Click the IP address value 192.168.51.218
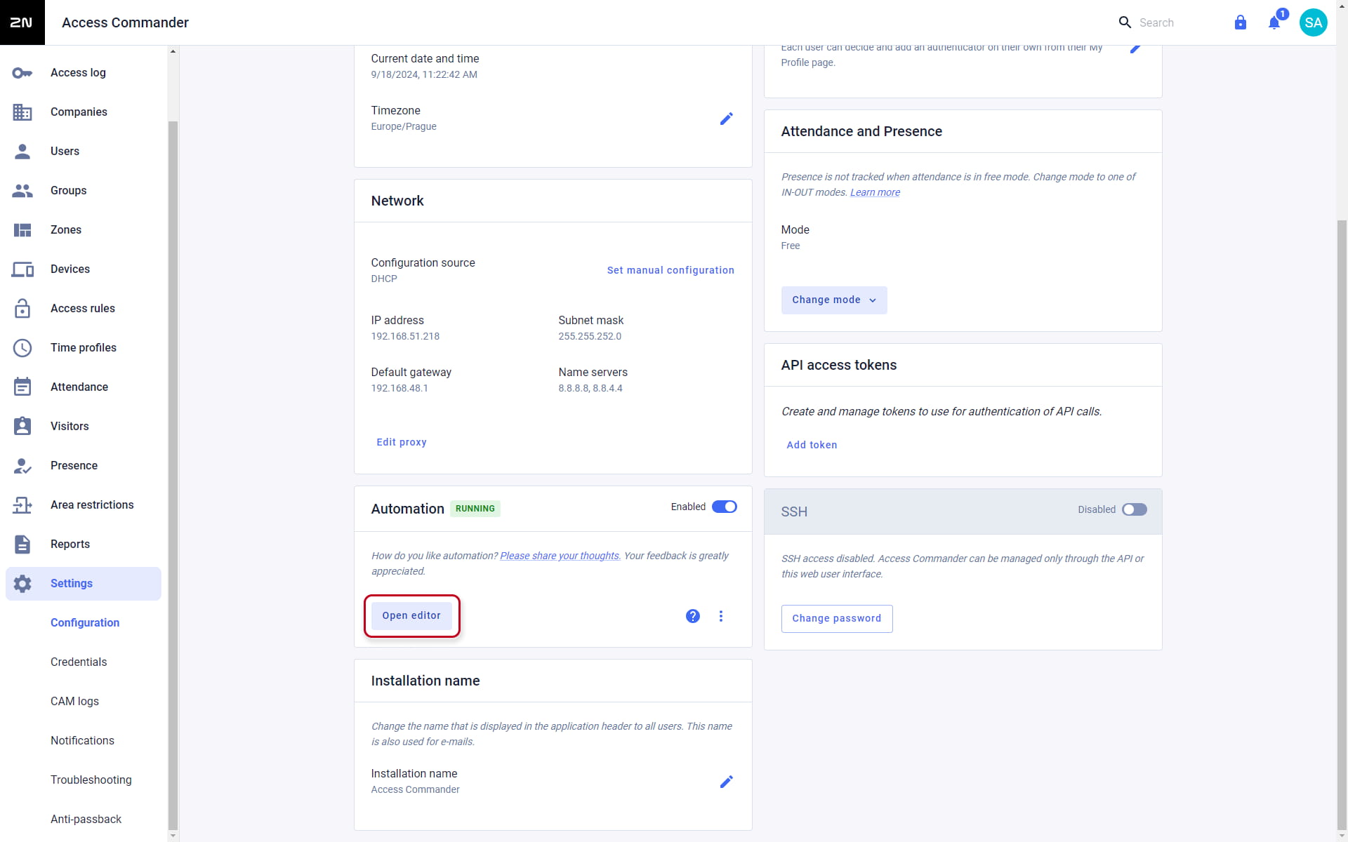The height and width of the screenshot is (842, 1348). pyautogui.click(x=405, y=337)
